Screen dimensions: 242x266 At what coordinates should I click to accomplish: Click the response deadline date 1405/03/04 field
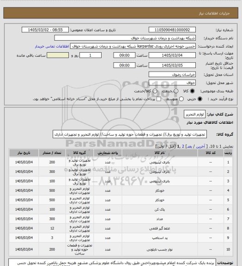172,55
